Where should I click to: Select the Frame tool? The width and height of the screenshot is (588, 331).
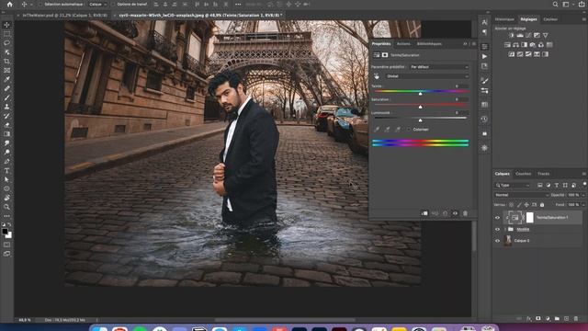point(6,70)
